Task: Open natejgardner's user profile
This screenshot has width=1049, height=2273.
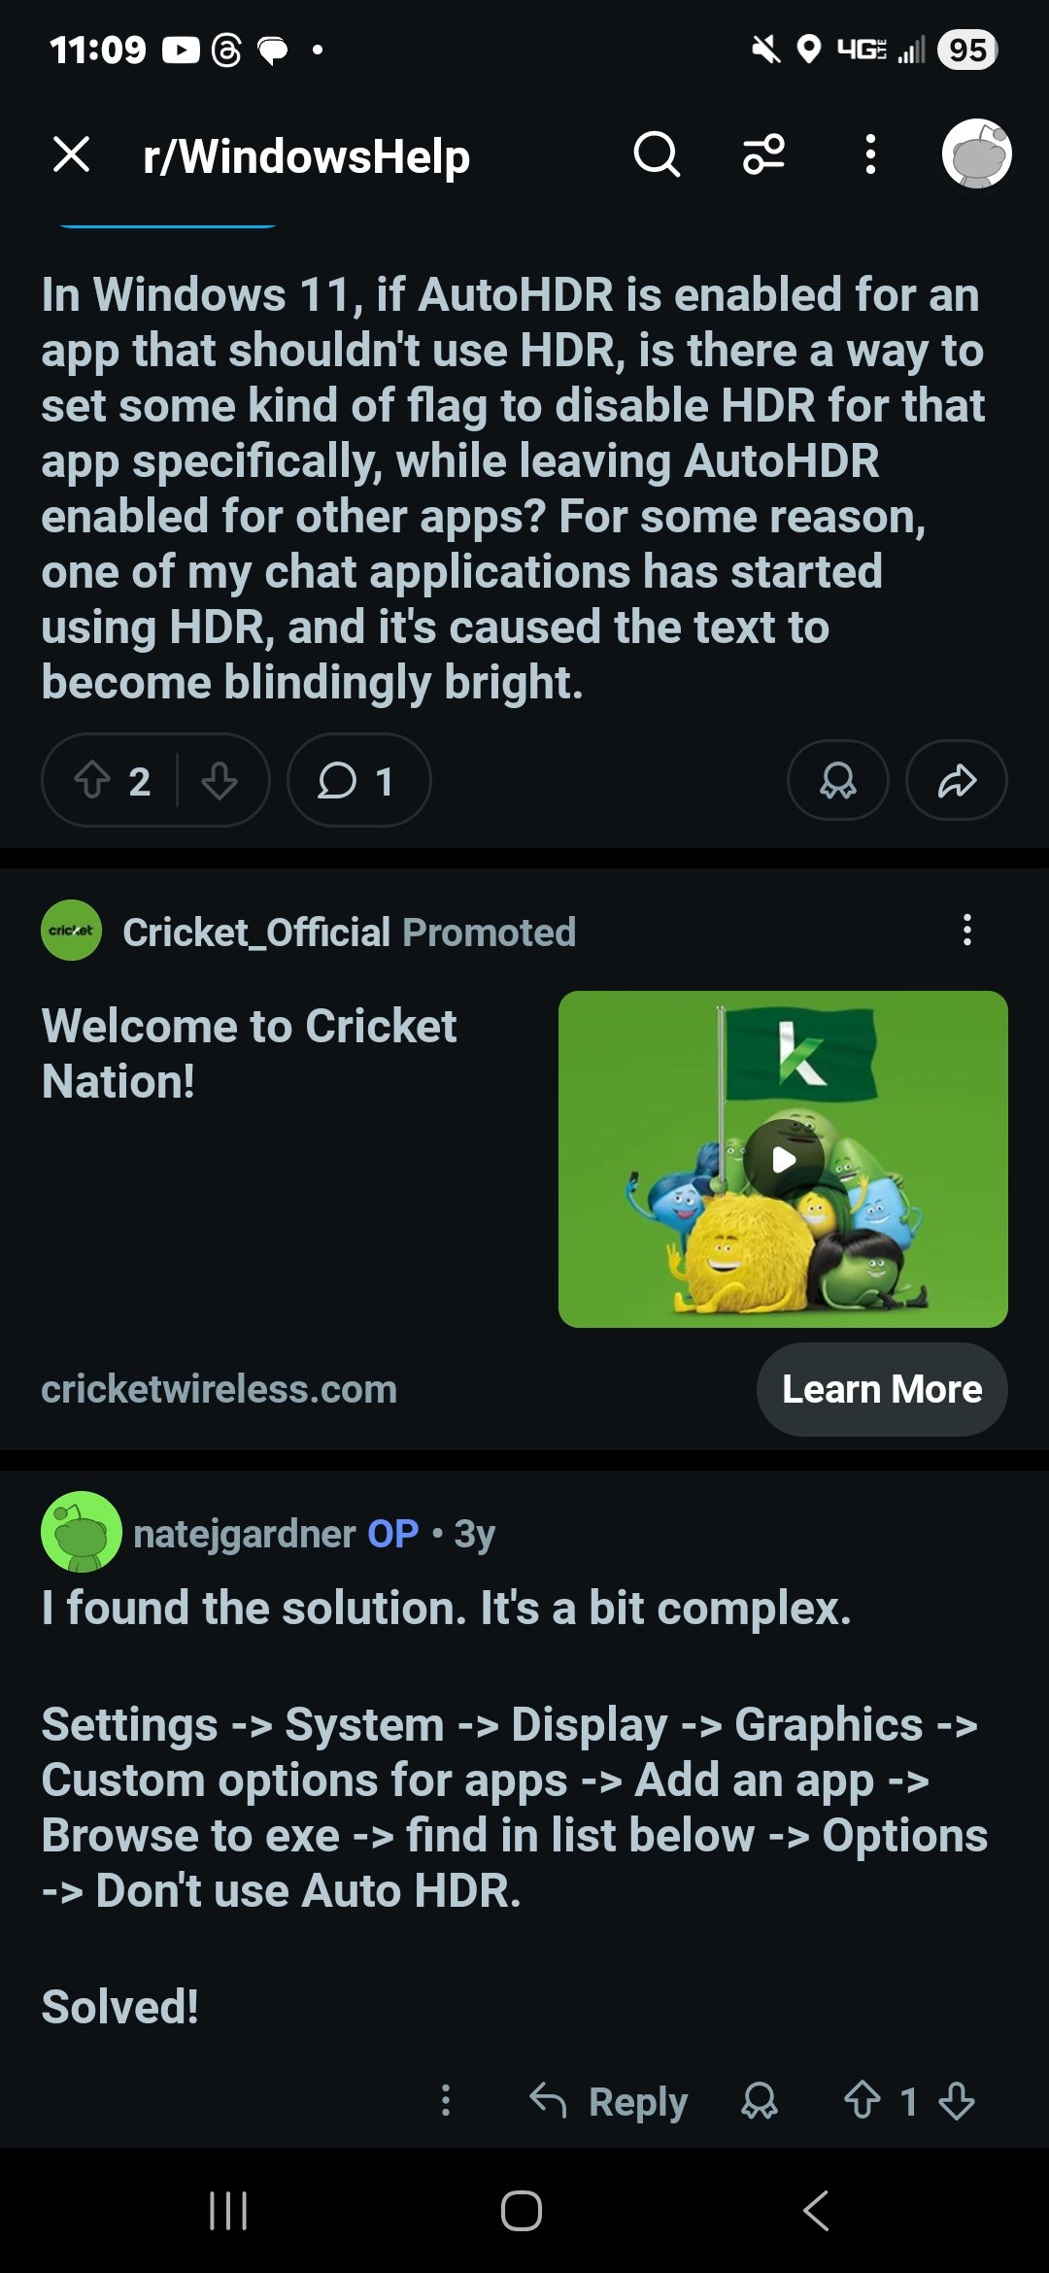Action: (x=244, y=1533)
